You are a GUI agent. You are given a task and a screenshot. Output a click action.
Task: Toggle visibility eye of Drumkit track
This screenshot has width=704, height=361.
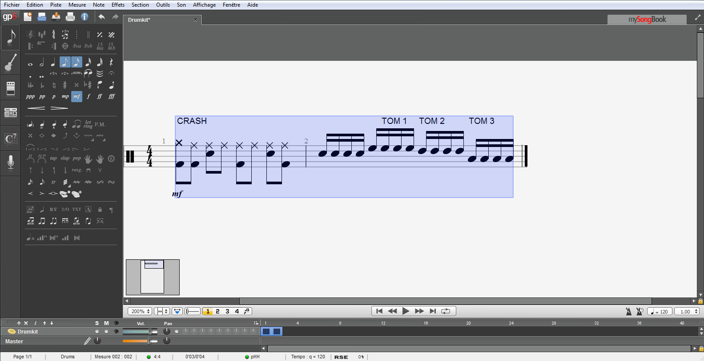(116, 331)
